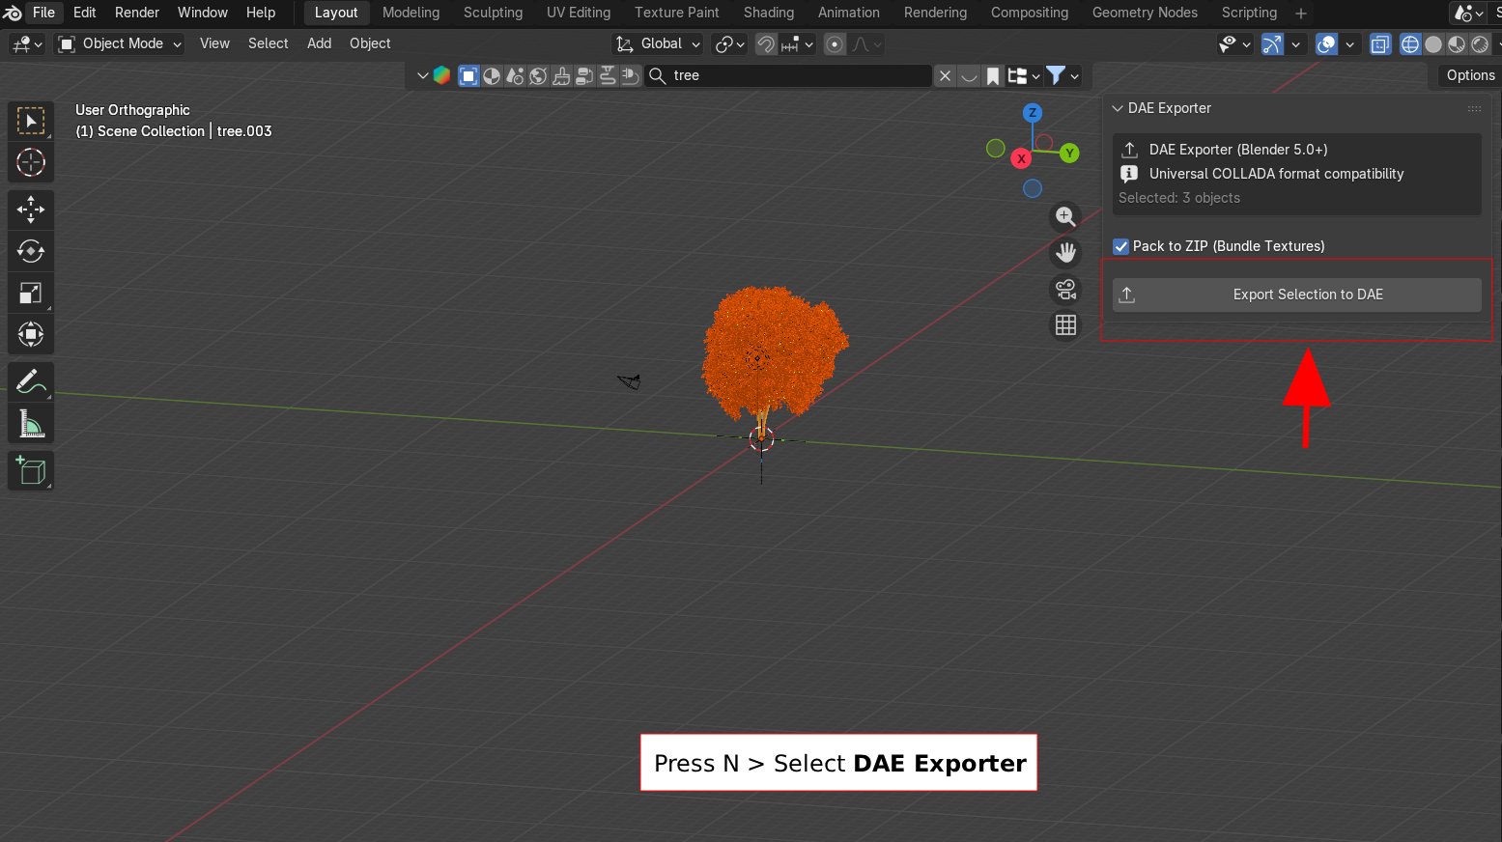The image size is (1502, 842).
Task: Switch orthographic/perspective with the grid icon
Action: 1065,325
